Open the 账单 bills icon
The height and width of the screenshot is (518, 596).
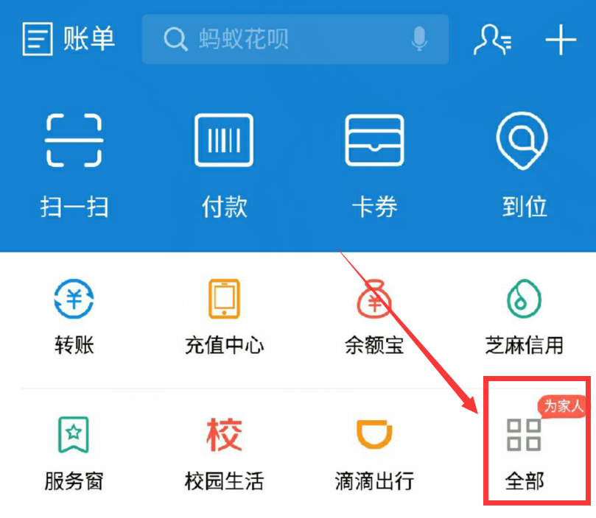[38, 38]
